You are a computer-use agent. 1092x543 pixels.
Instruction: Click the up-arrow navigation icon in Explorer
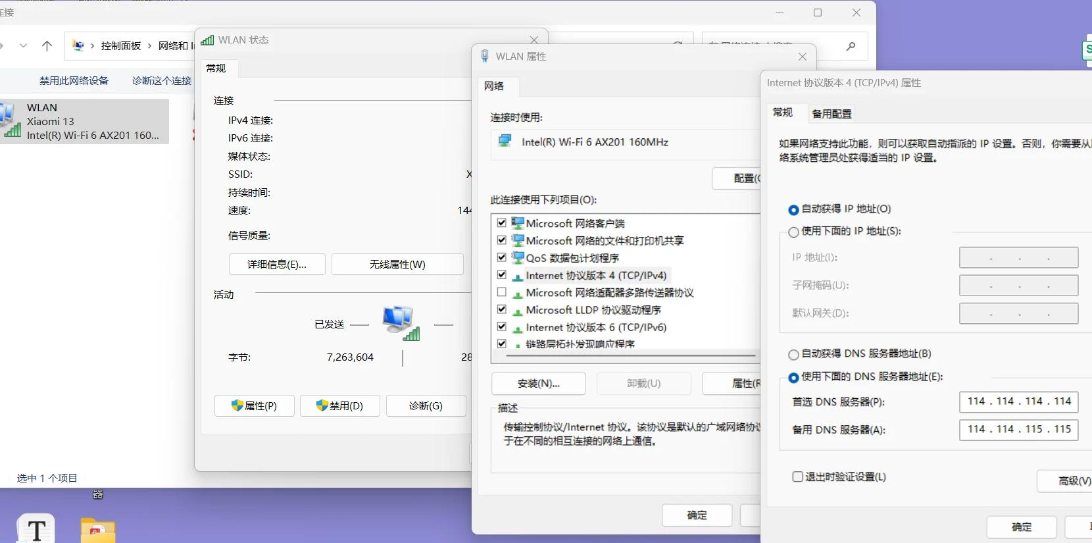point(47,46)
